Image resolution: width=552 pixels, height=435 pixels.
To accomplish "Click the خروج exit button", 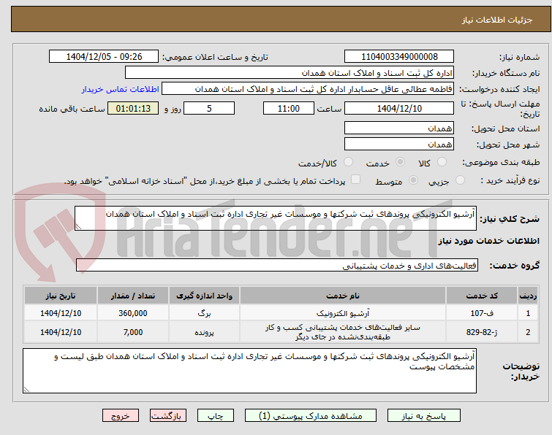I will point(121,416).
